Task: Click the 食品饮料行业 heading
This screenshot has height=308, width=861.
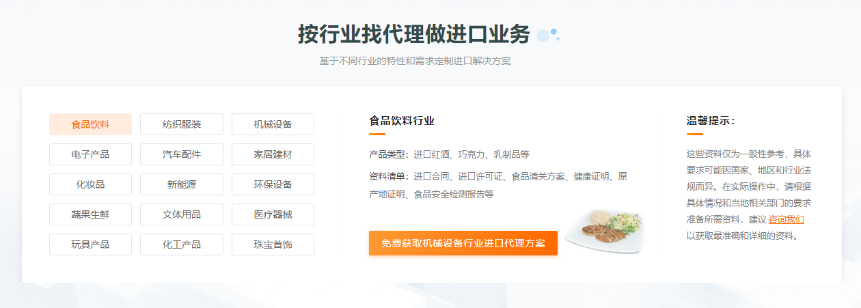Action: tap(402, 121)
